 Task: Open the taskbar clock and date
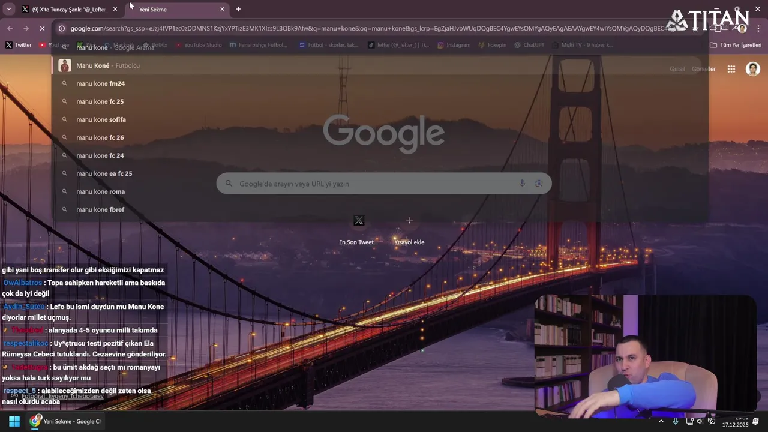point(736,421)
